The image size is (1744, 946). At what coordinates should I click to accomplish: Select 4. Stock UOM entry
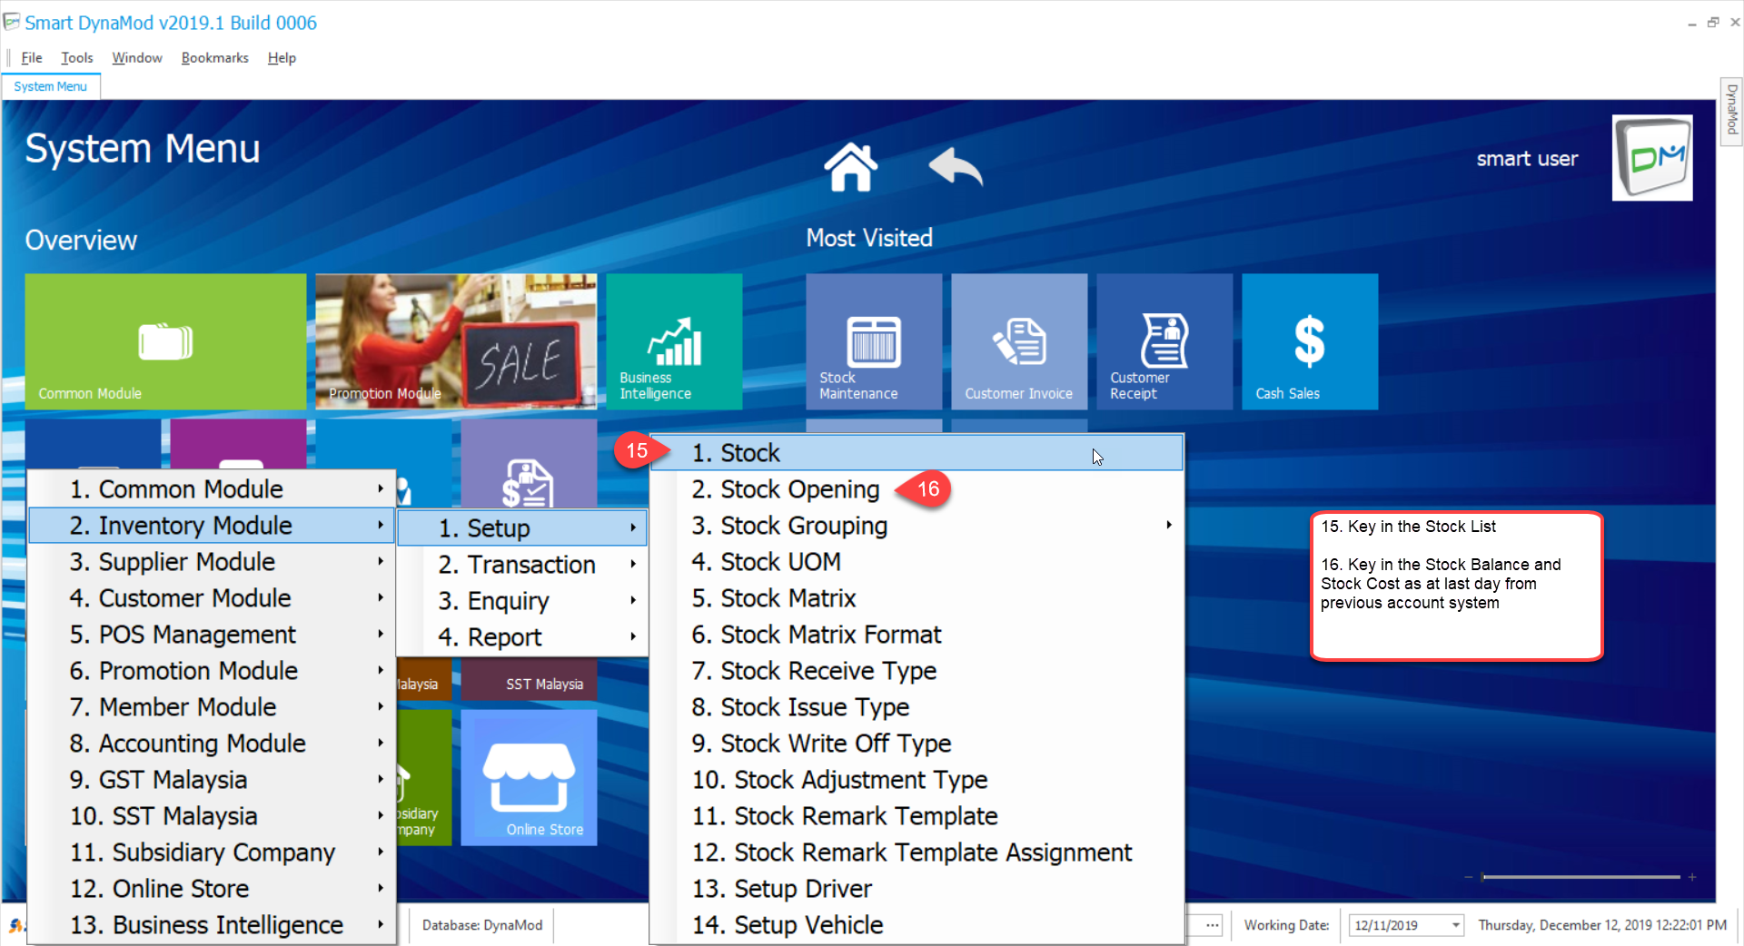pyautogui.click(x=917, y=561)
